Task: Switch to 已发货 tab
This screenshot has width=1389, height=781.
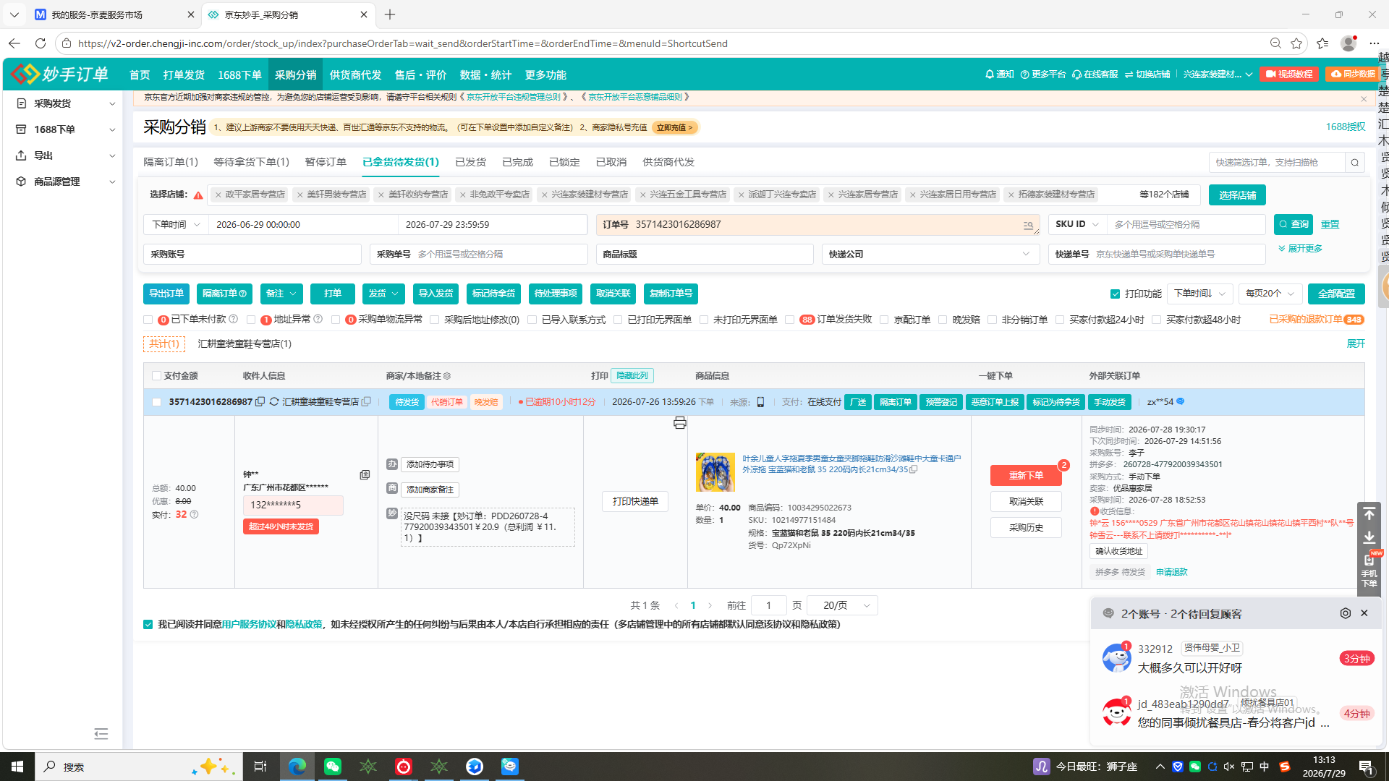Action: click(470, 162)
